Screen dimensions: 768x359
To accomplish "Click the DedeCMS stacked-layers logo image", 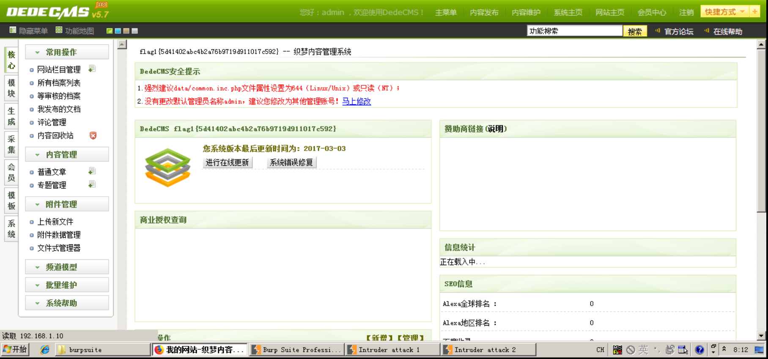I will coord(168,167).
